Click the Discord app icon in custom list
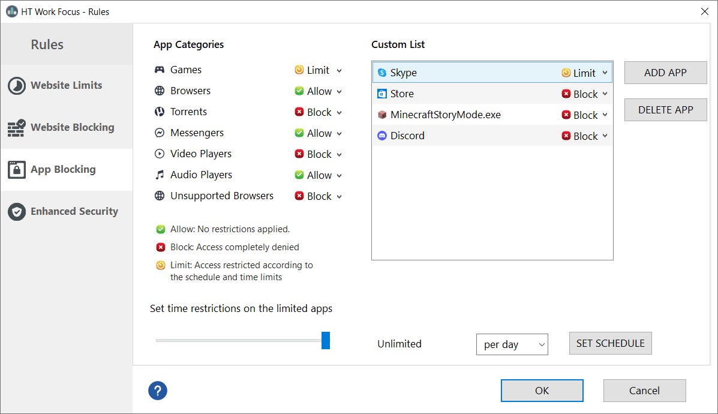Viewport: 718px width, 414px height. point(382,136)
